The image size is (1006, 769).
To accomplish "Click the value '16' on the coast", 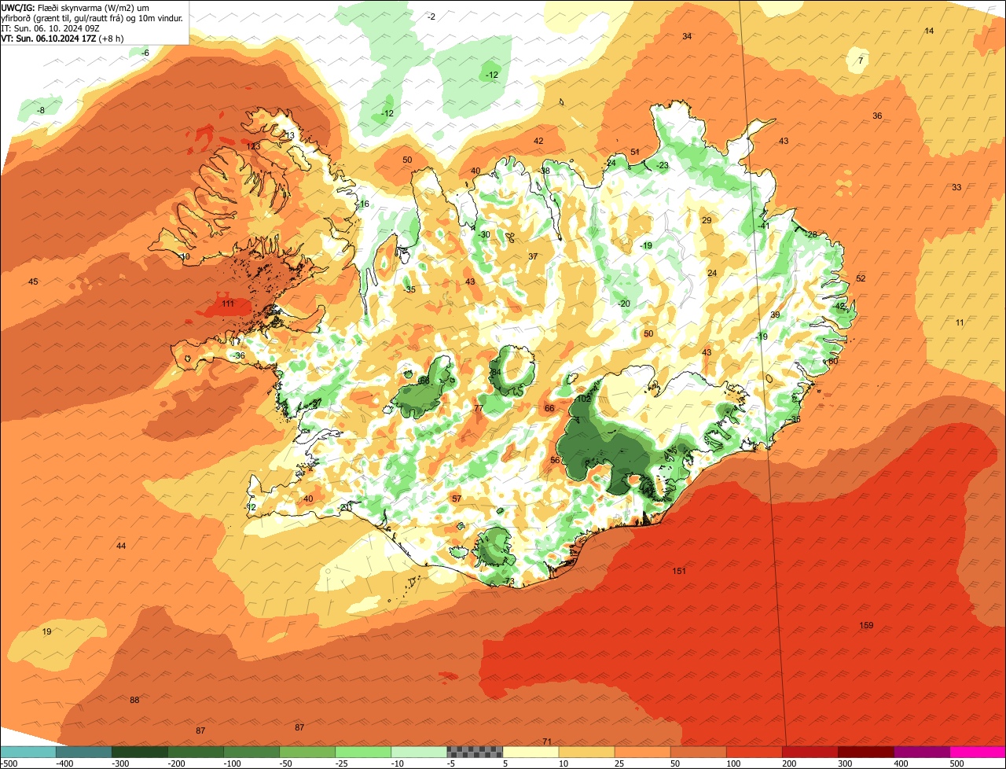I will tap(364, 204).
